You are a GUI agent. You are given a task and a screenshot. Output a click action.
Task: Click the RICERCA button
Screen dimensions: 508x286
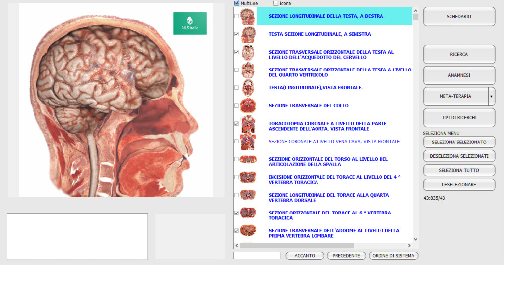tap(459, 54)
